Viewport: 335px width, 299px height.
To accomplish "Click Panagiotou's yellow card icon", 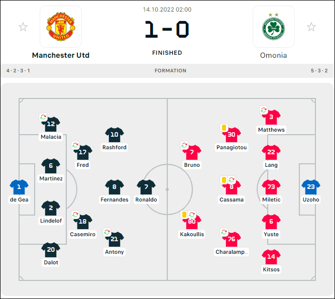I will click(x=224, y=128).
